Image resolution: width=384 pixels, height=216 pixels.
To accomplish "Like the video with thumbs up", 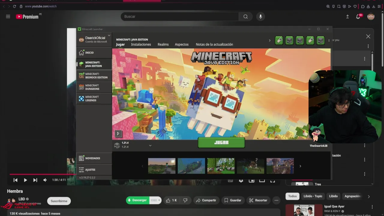I will click(x=172, y=200).
